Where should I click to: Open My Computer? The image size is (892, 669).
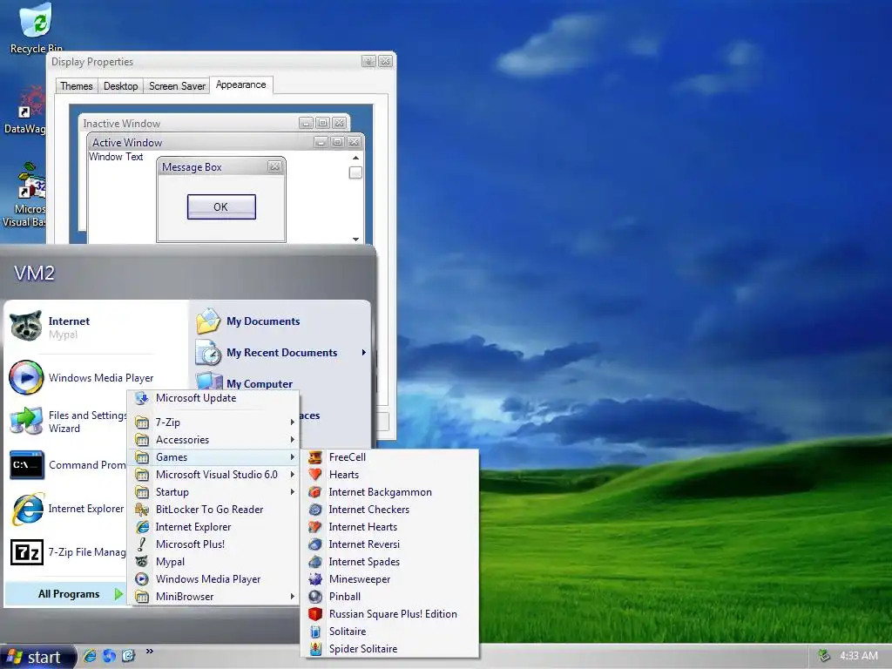(x=245, y=382)
